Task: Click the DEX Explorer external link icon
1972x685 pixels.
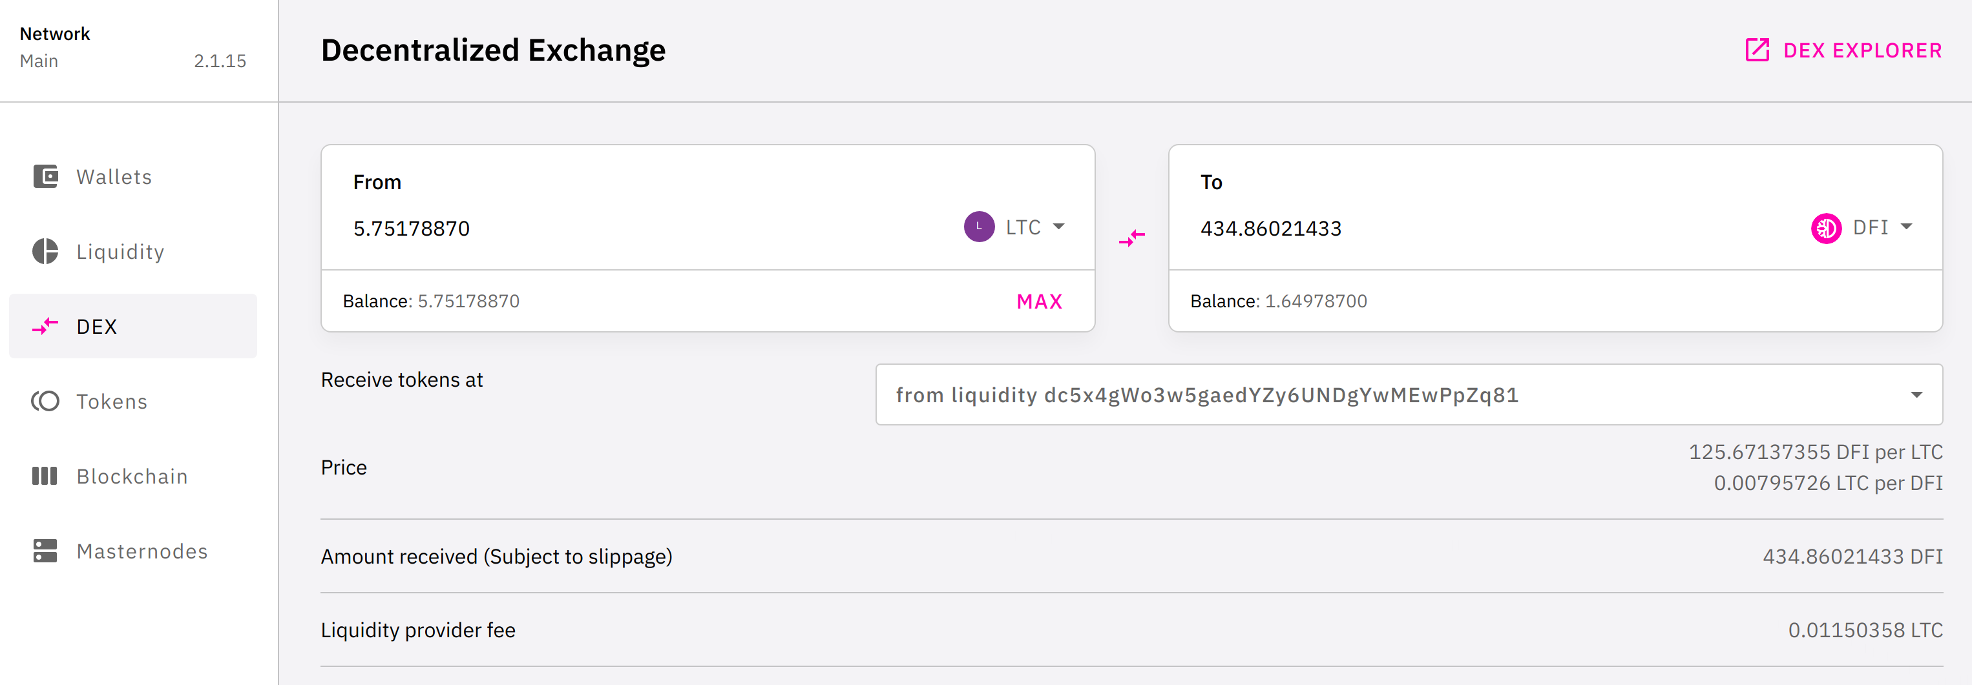Action: pos(1757,50)
